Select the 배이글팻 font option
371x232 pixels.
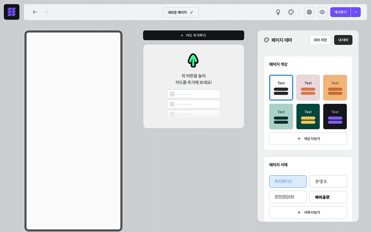329,197
